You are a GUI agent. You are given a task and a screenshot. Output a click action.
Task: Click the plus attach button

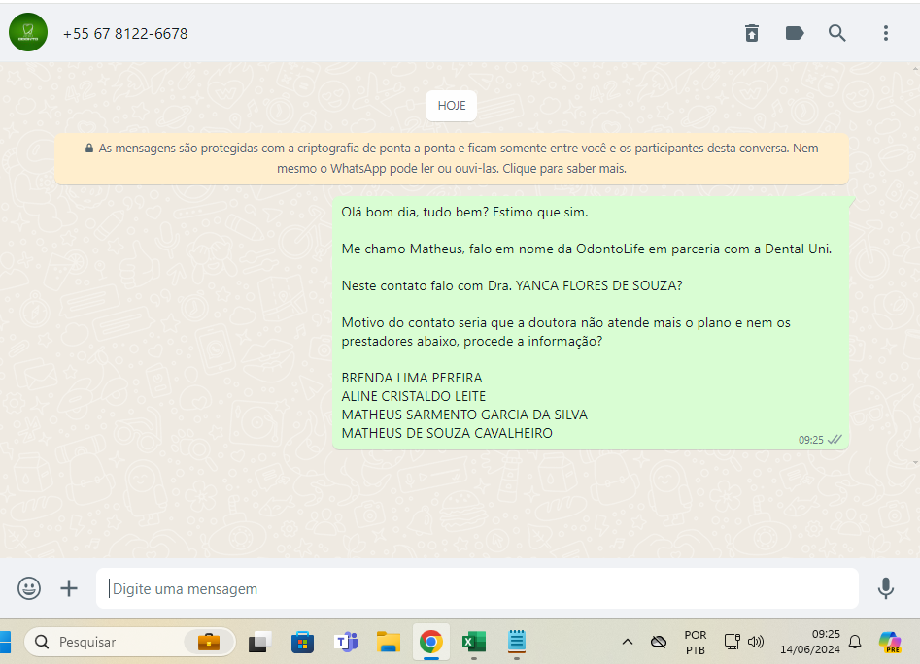click(69, 588)
